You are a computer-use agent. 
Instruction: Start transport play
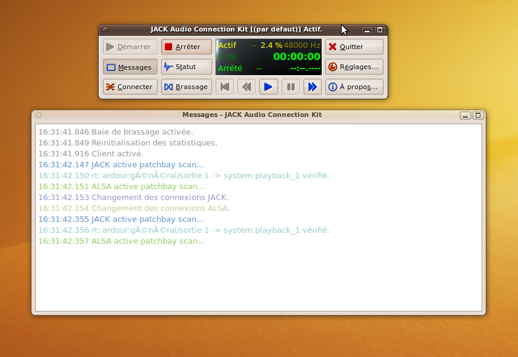tap(268, 87)
